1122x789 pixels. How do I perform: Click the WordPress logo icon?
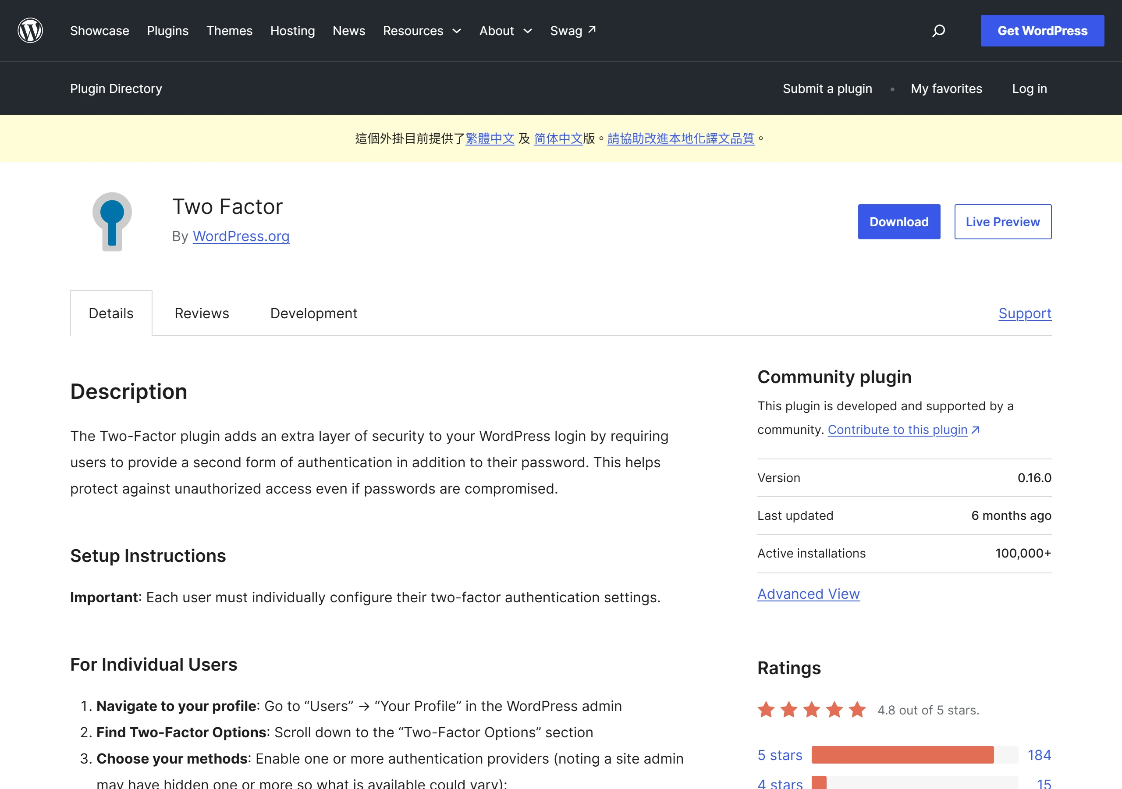click(x=30, y=30)
